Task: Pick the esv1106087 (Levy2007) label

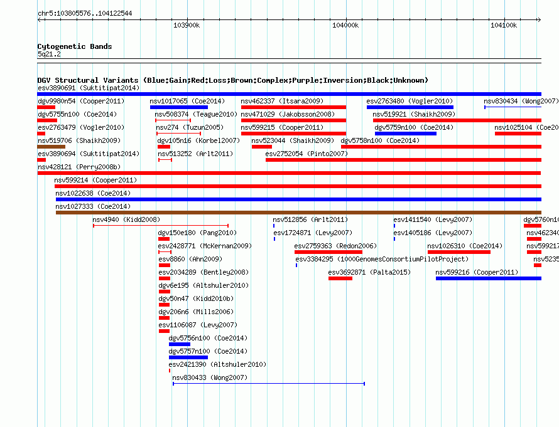Action: coord(198,325)
